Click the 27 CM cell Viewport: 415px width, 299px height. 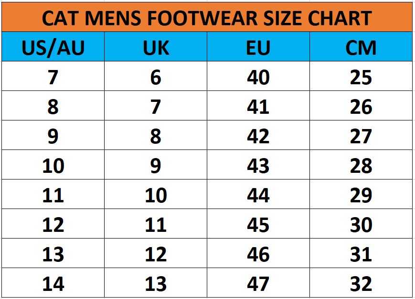(x=361, y=135)
